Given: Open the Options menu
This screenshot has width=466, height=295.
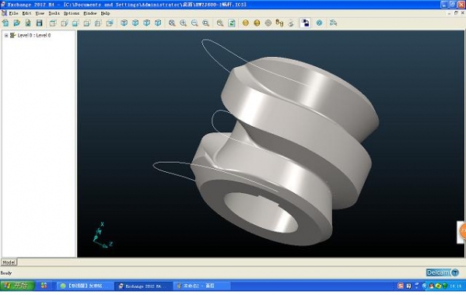Looking at the screenshot, I should 72,13.
